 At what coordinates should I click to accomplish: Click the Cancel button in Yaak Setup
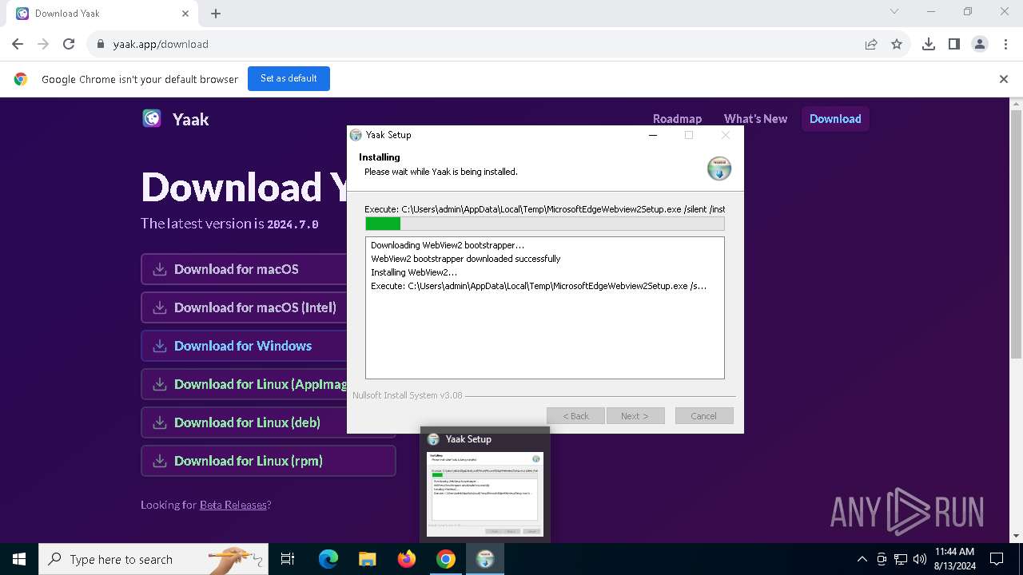pyautogui.click(x=703, y=416)
